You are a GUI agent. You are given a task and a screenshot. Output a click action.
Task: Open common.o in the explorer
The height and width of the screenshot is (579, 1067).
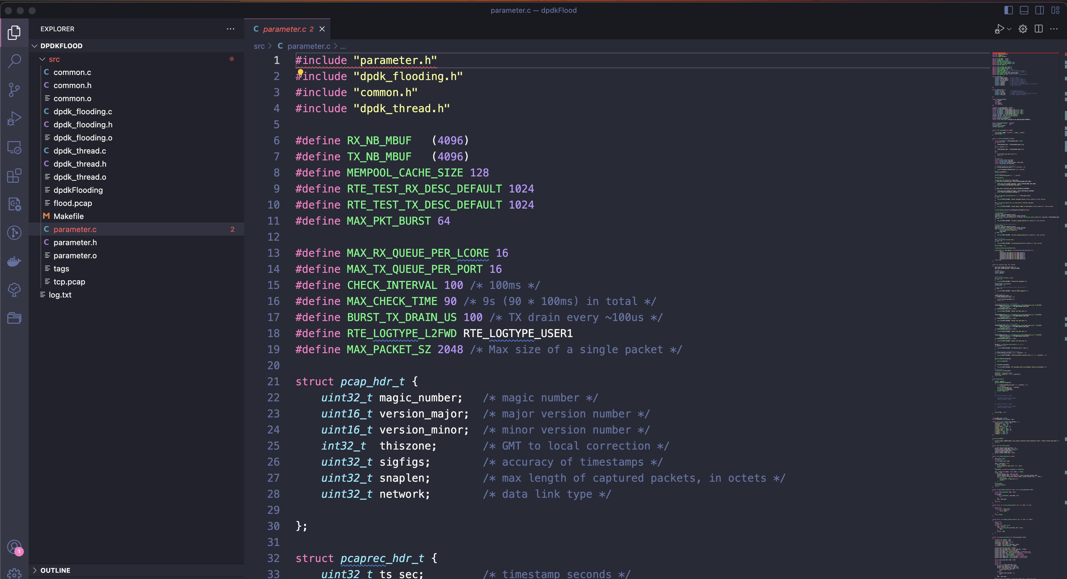point(136,98)
